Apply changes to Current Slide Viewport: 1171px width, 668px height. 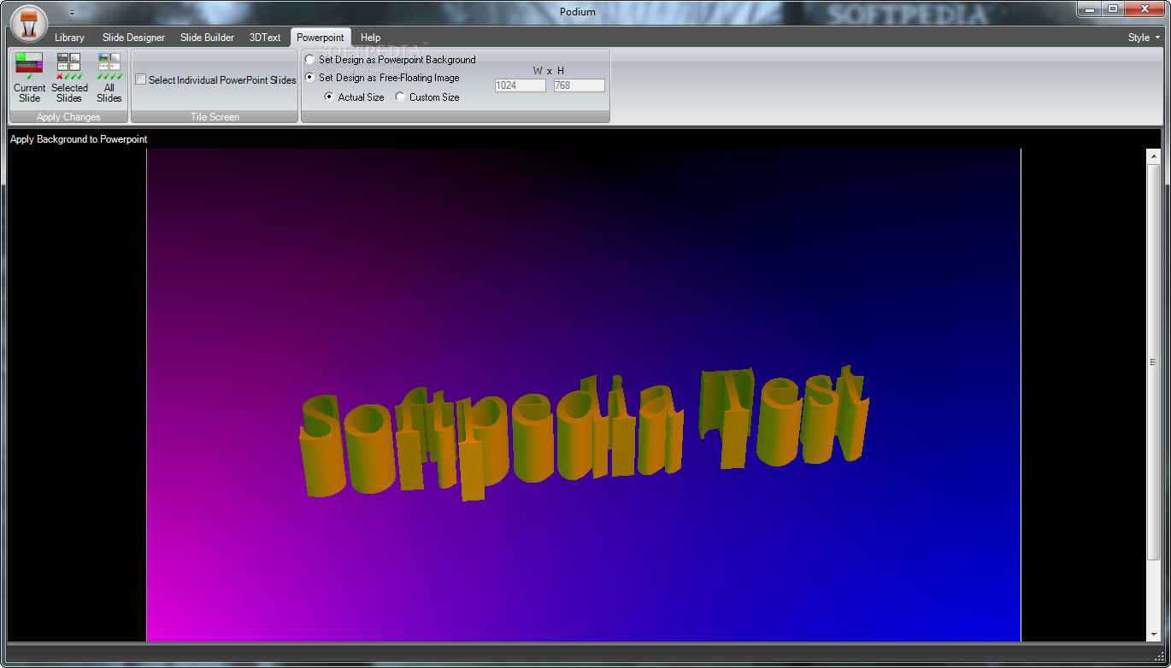tap(29, 78)
